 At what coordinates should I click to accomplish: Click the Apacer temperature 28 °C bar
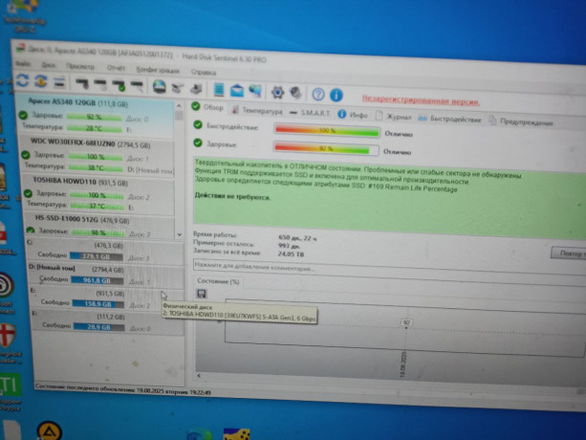click(95, 128)
